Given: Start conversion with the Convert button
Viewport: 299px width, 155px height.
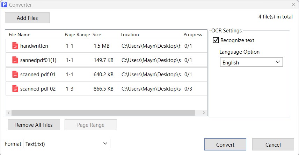Looking at the screenshot, I should click(225, 145).
